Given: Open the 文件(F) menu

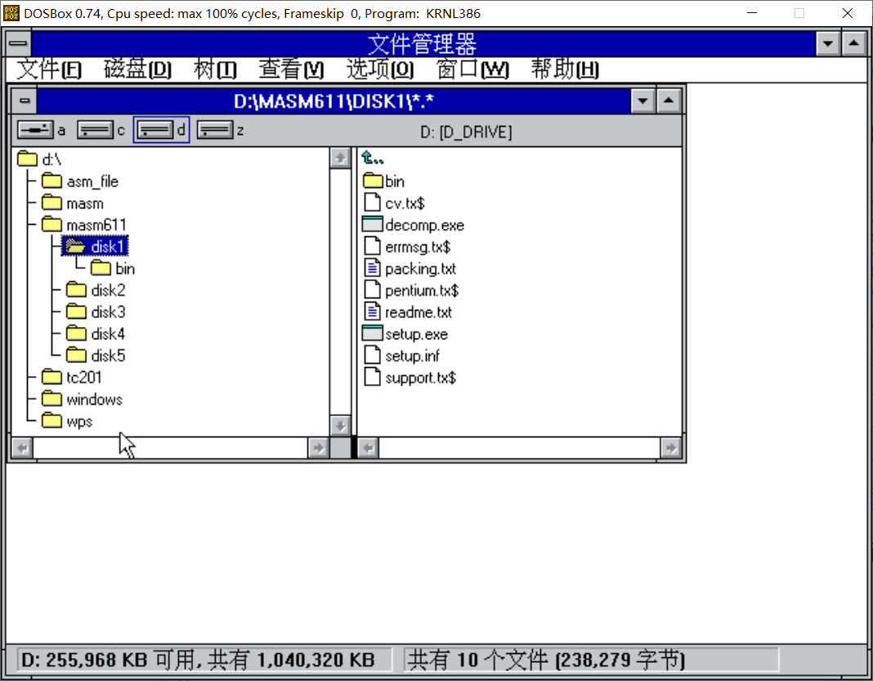Looking at the screenshot, I should [49, 69].
